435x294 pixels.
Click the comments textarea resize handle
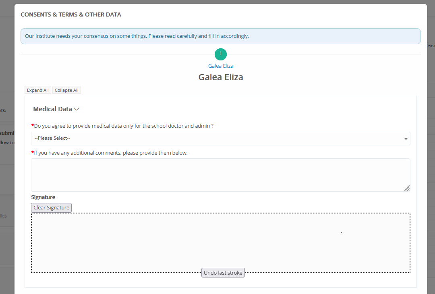click(406, 188)
